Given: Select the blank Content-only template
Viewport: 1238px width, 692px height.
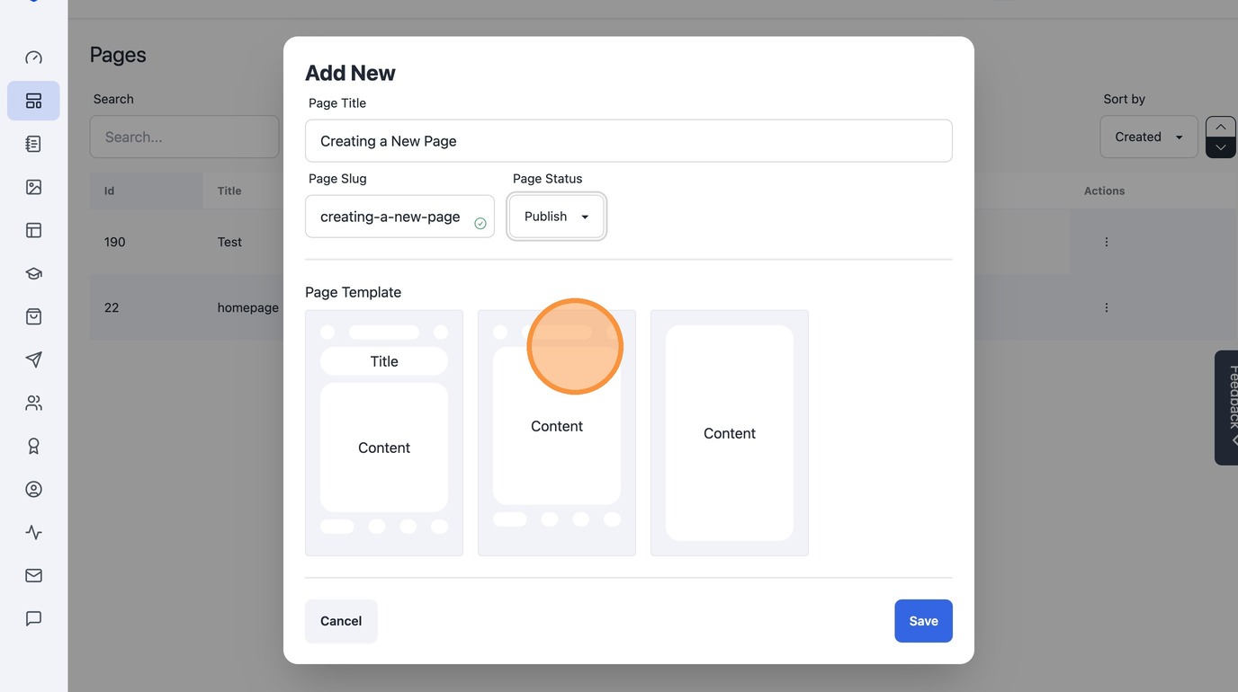Looking at the screenshot, I should coord(730,433).
